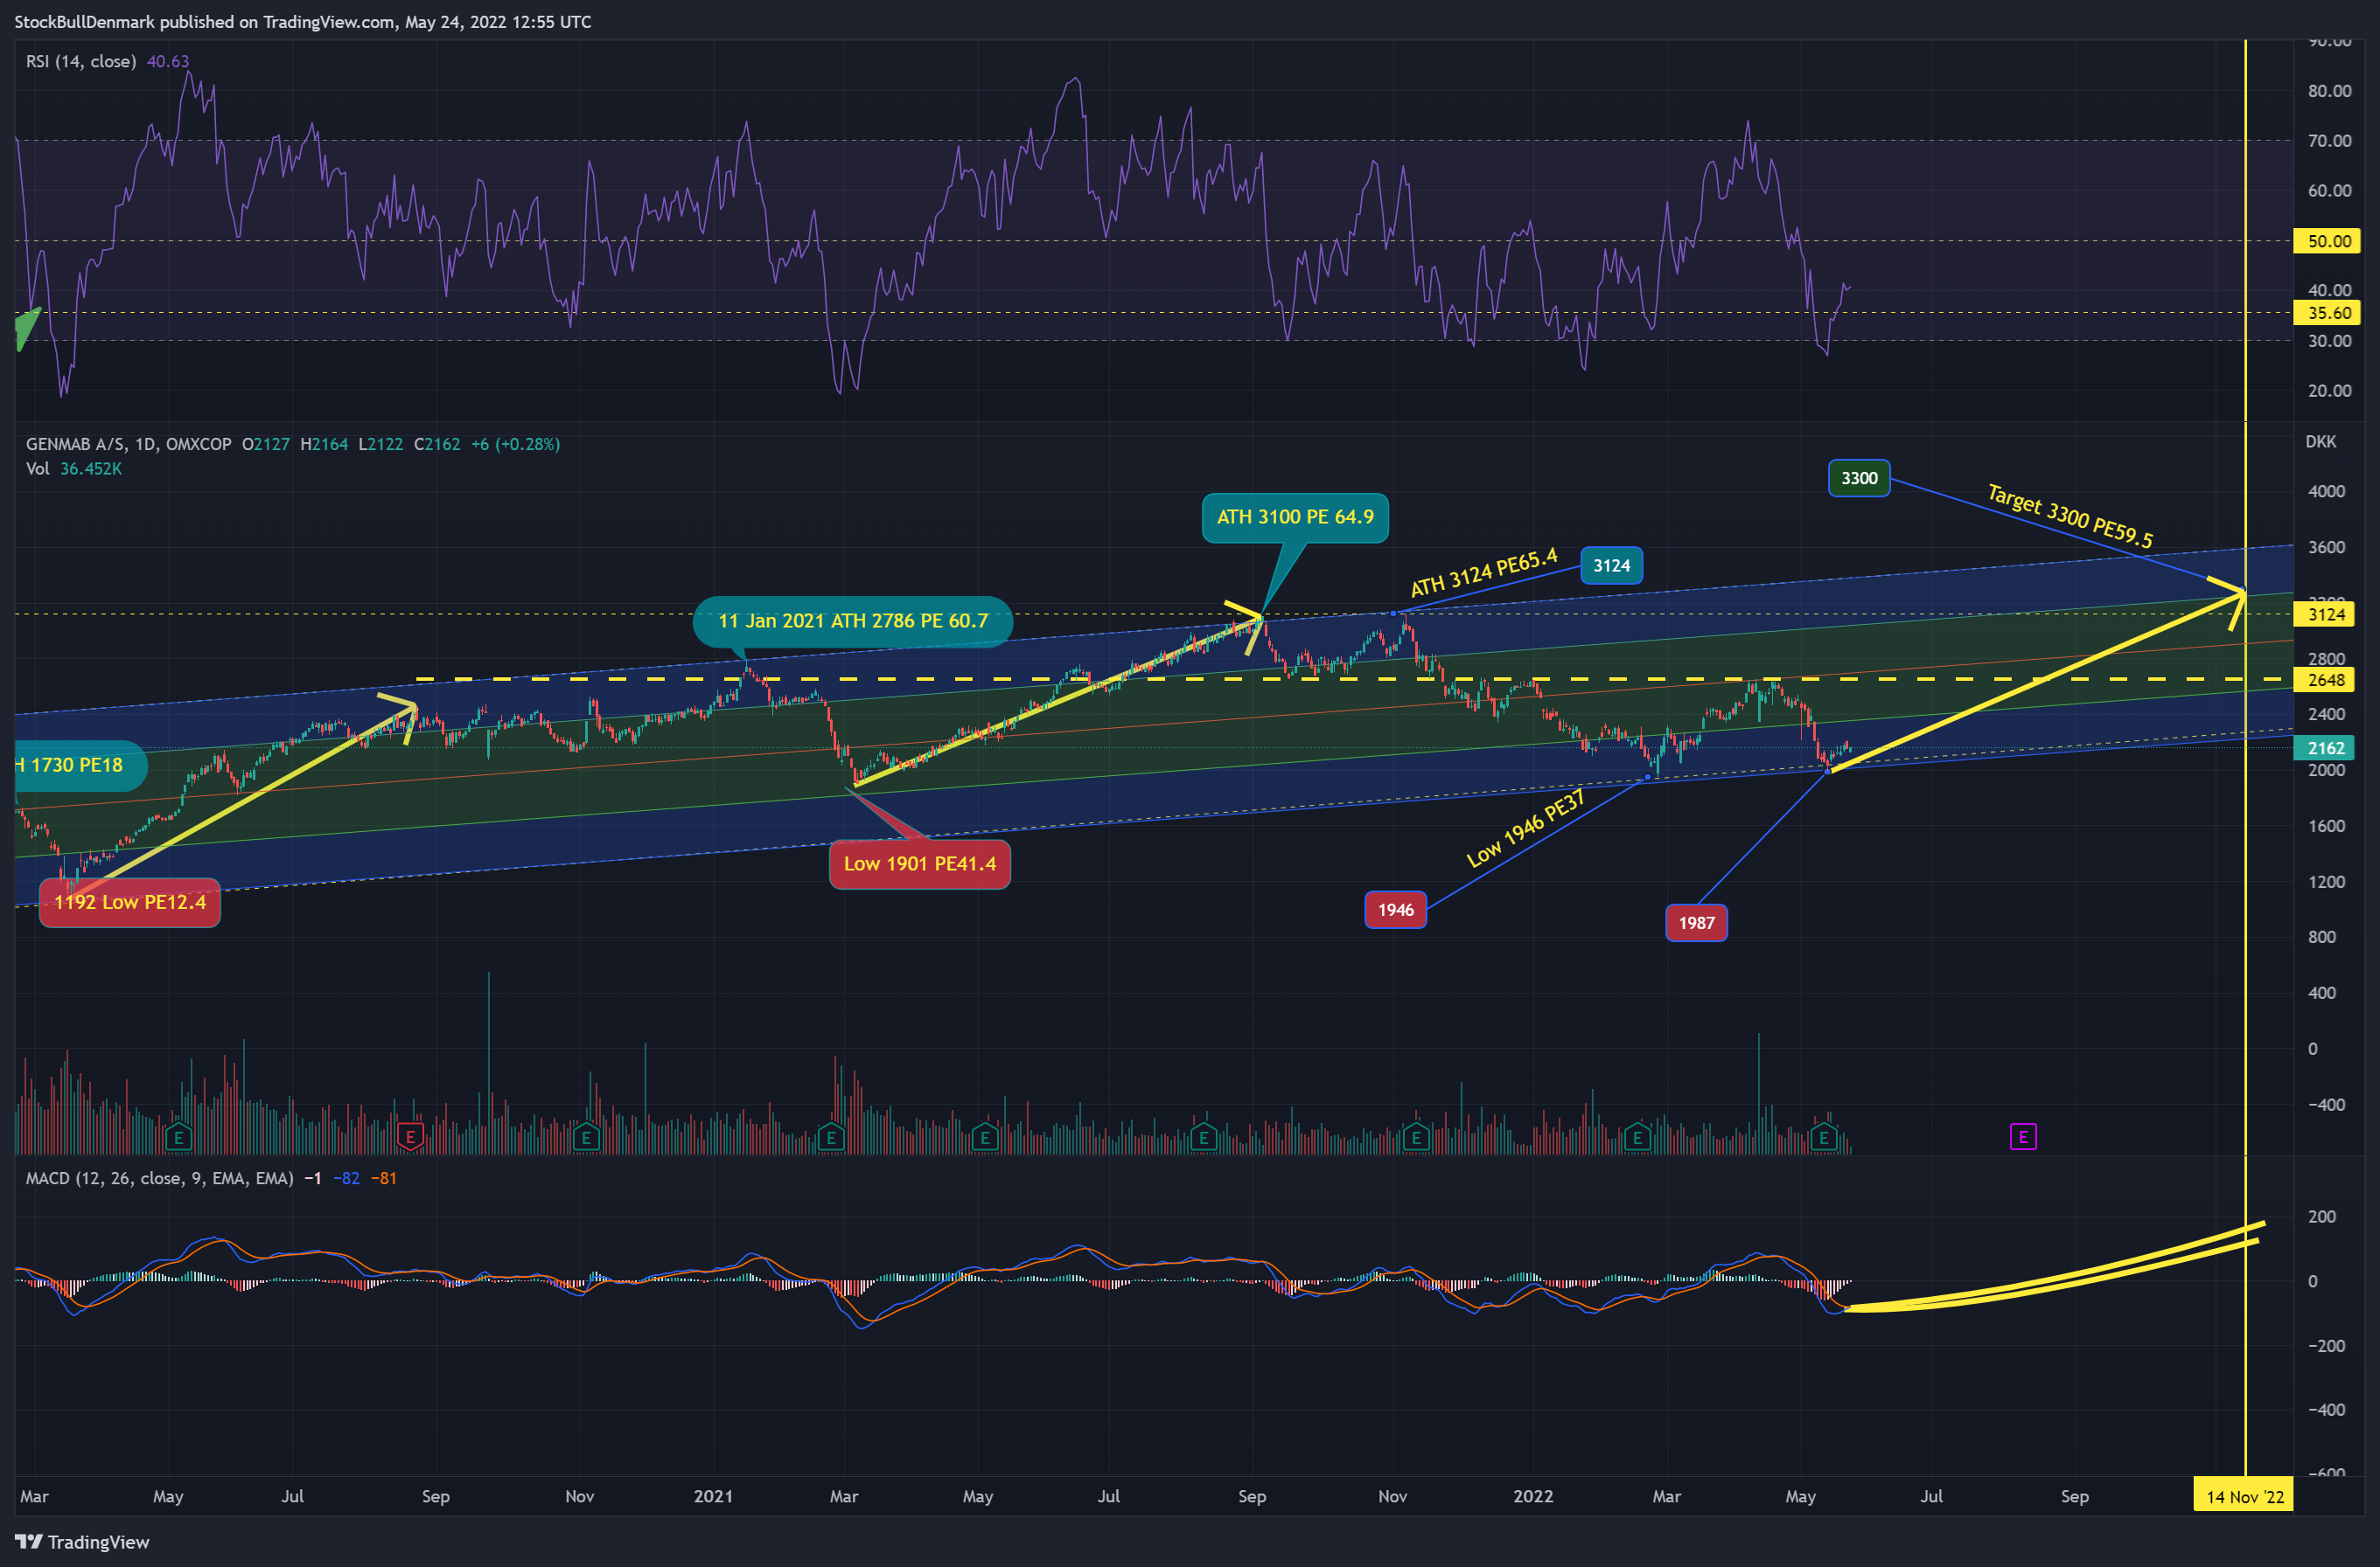Click the red 1946 price label box
The image size is (2380, 1567).
[1396, 910]
